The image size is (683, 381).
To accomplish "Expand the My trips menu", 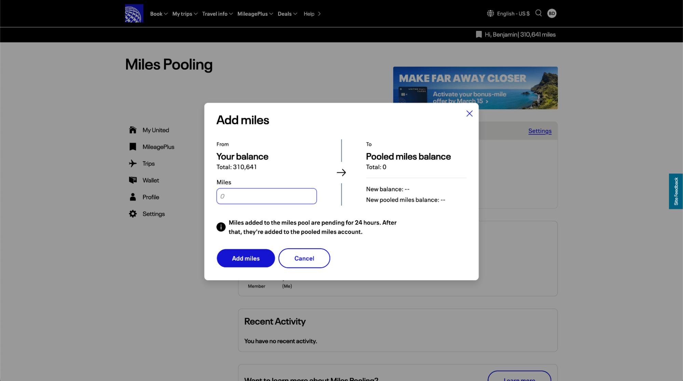I will click(185, 14).
